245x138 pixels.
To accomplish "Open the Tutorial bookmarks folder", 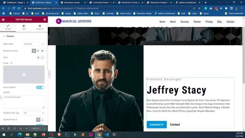I will (15, 13).
